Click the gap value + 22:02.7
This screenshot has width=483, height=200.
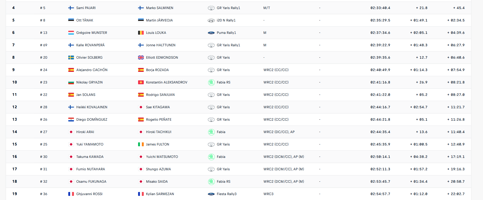(456, 194)
